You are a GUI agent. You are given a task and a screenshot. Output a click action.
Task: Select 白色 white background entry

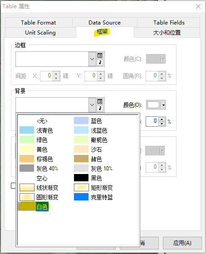[33, 207]
